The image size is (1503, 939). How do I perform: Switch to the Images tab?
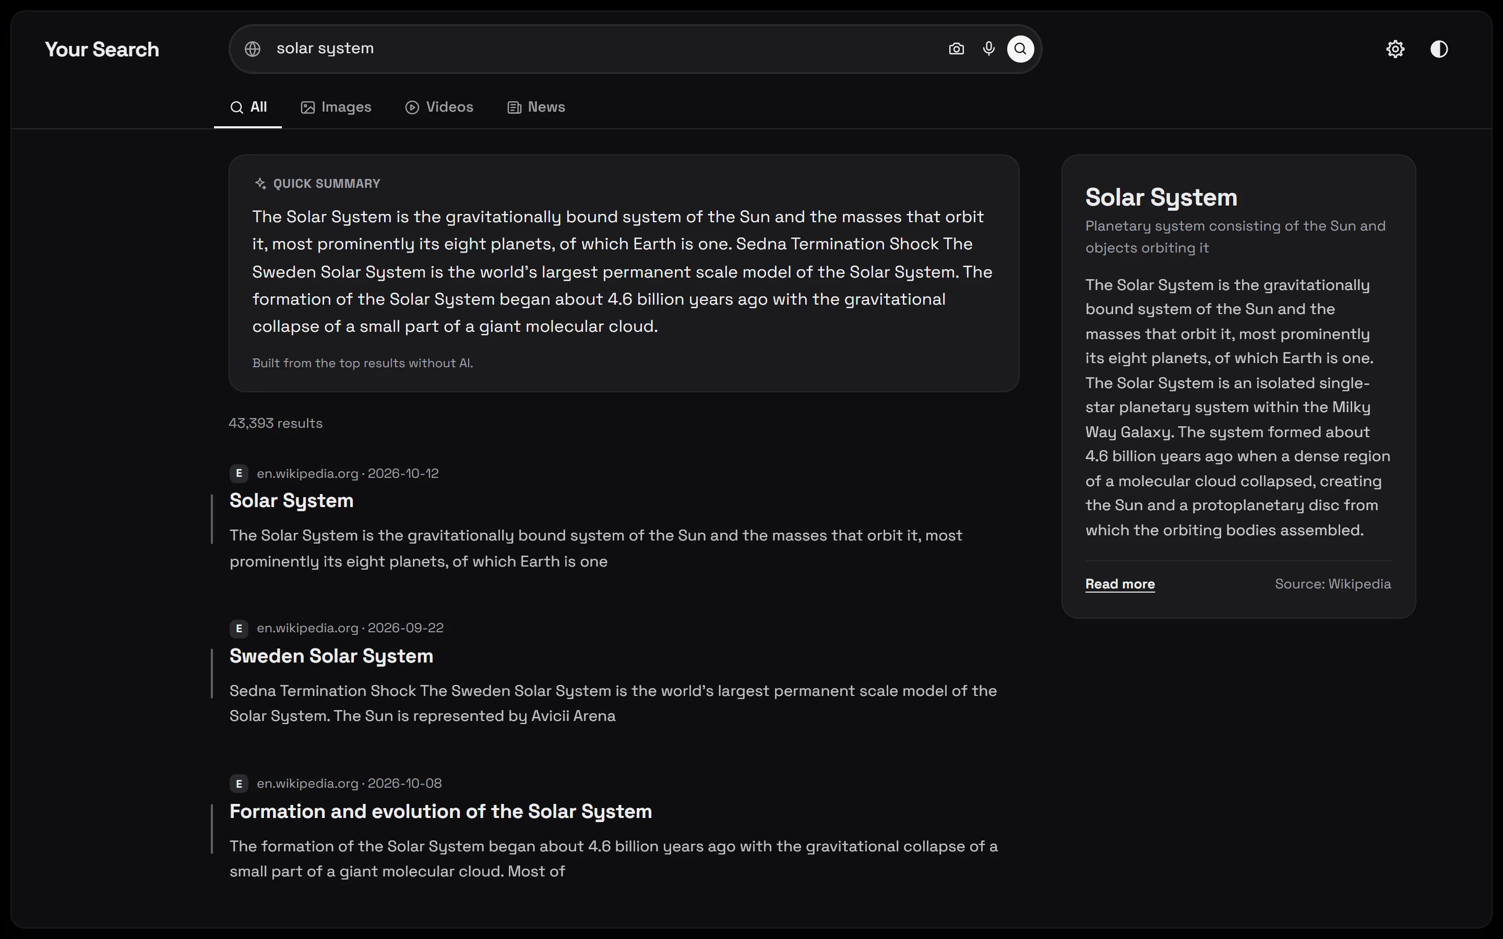336,107
